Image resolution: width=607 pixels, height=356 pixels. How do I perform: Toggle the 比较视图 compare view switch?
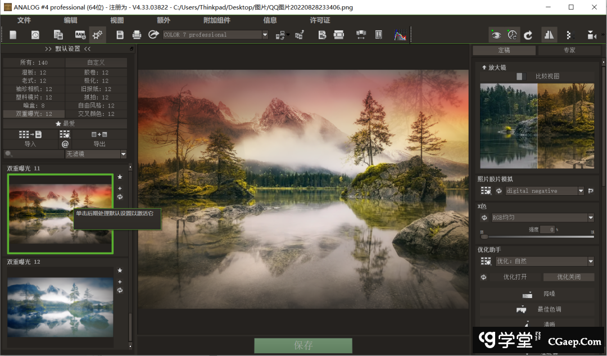(521, 76)
